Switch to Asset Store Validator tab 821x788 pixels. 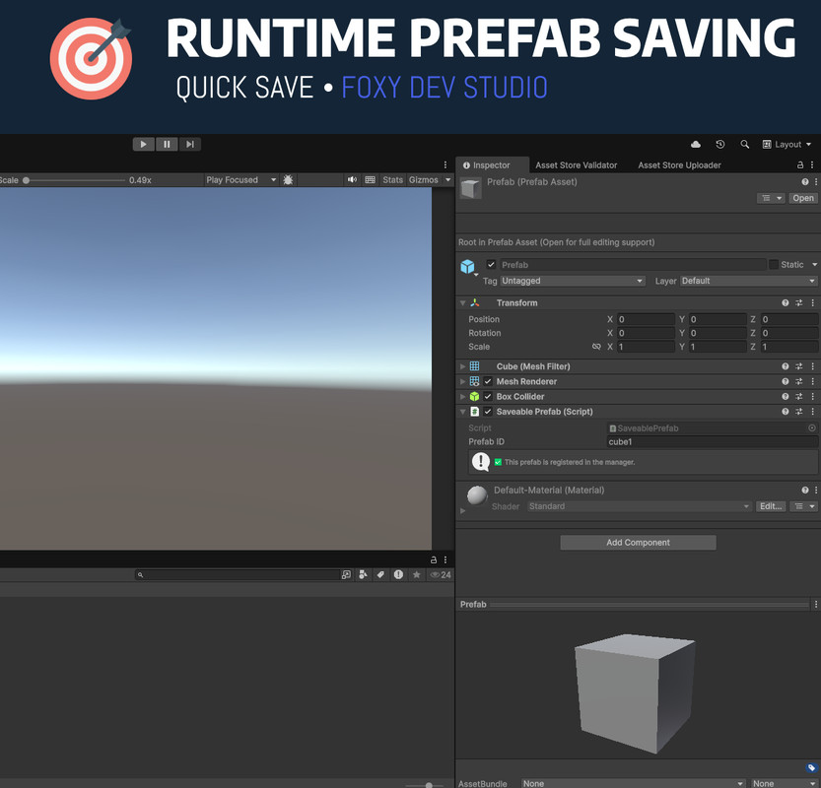coord(576,165)
